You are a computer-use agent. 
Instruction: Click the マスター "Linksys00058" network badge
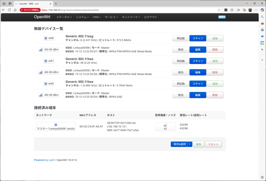[56, 127]
